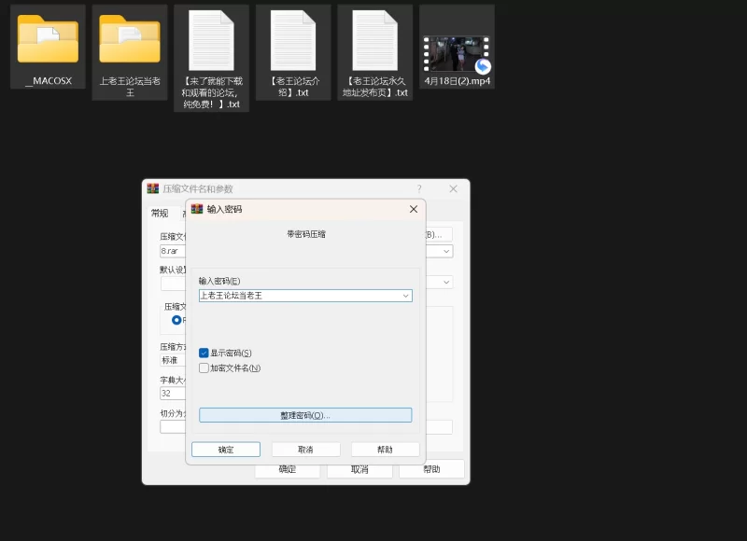The image size is (747, 541).
Task: Confirm password with 确定 in 输入密码 dialog
Action: [226, 450]
